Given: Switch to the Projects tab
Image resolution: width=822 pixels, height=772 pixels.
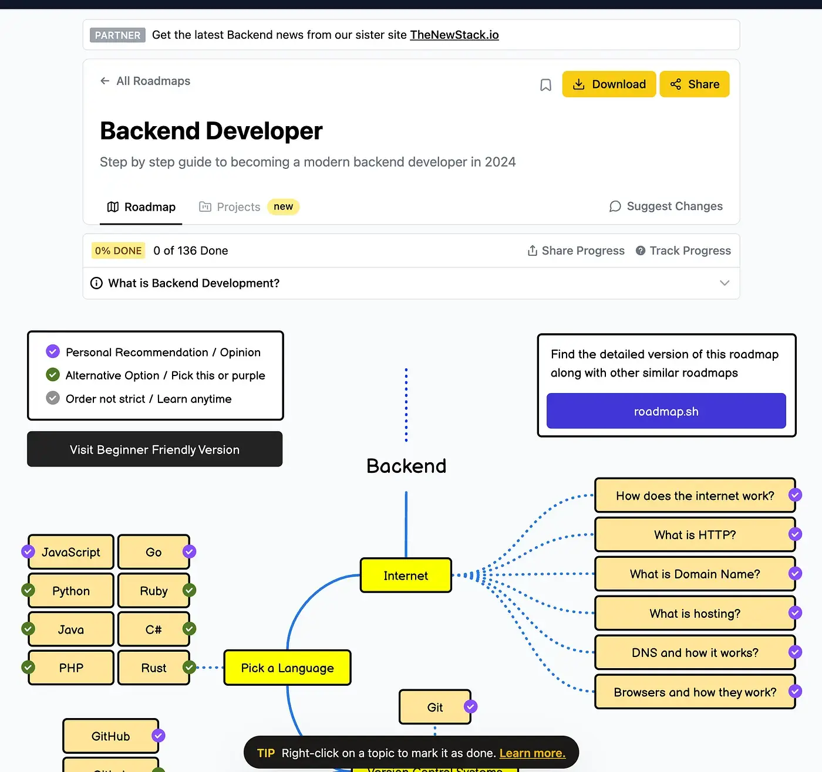Looking at the screenshot, I should (238, 206).
